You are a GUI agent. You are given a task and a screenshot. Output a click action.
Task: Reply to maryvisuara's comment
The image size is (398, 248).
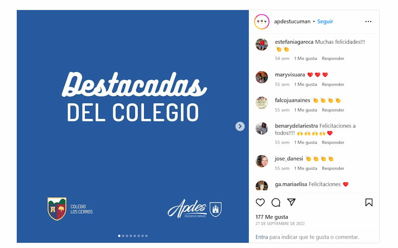click(x=333, y=84)
